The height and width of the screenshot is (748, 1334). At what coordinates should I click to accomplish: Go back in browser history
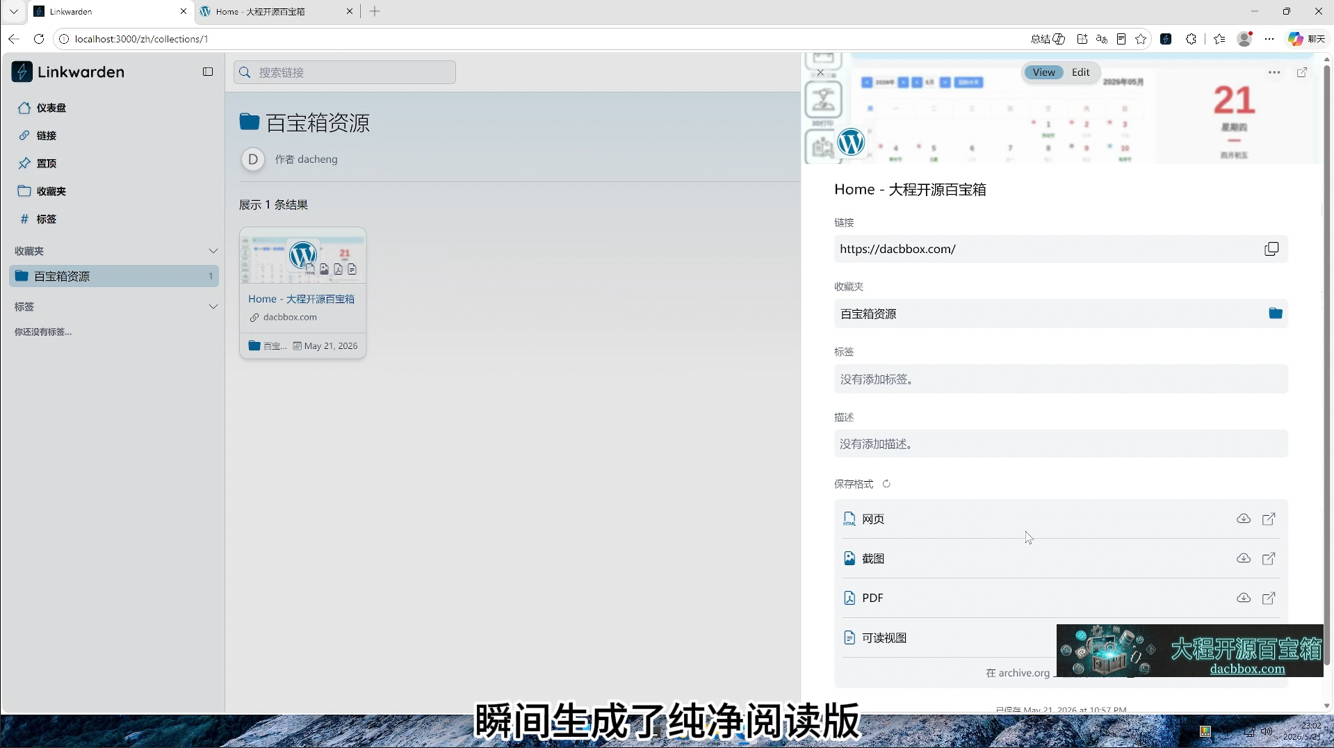[x=14, y=39]
